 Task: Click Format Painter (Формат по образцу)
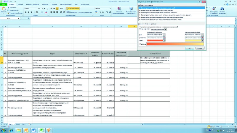coord(15,13)
